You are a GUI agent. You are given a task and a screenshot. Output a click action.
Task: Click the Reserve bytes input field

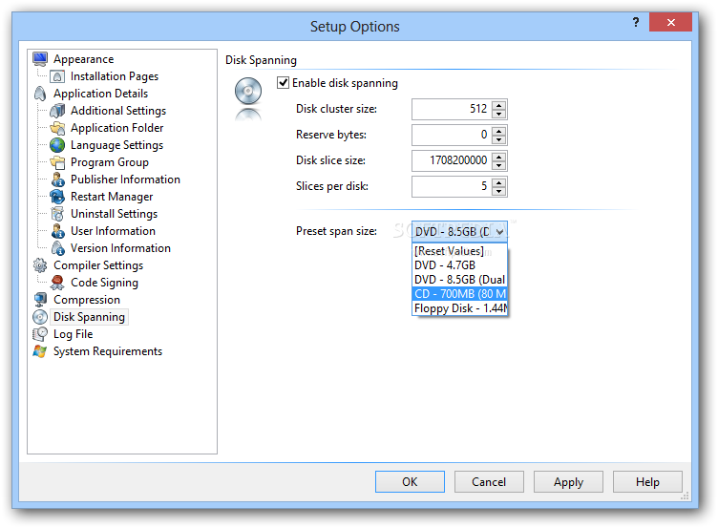tap(452, 135)
